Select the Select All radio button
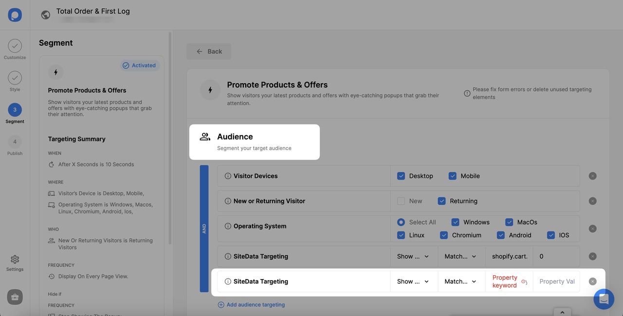623x316 pixels. tap(401, 222)
